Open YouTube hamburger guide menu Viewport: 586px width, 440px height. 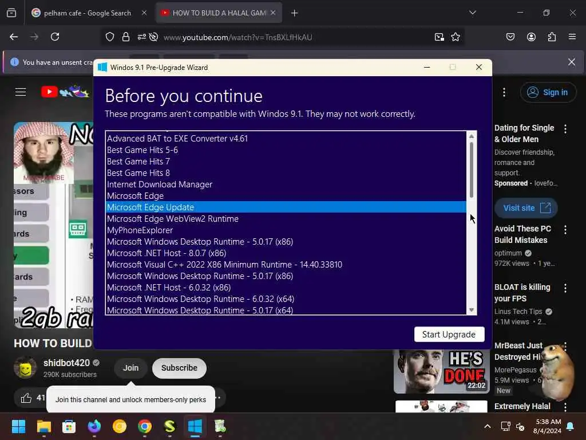(21, 92)
